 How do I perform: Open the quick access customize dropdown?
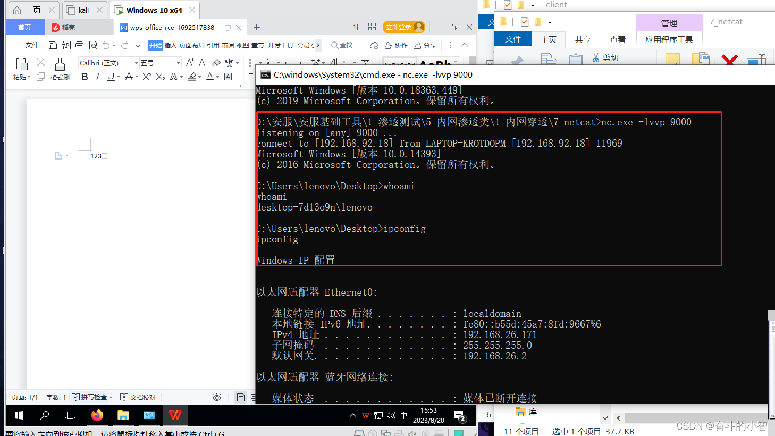(x=138, y=45)
